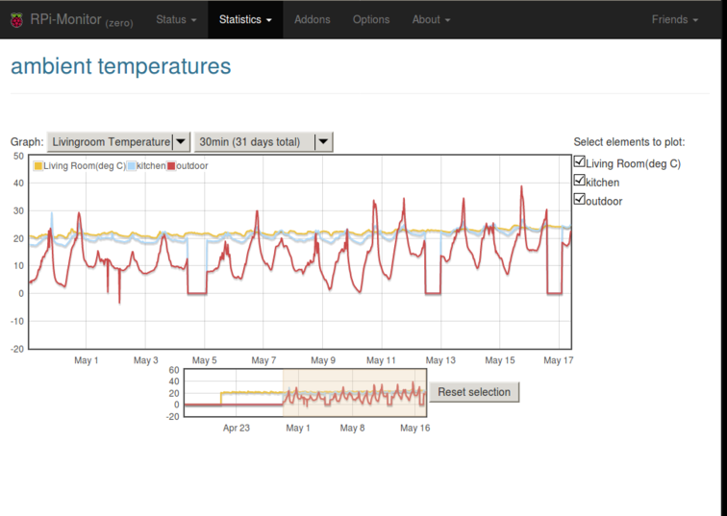Image resolution: width=727 pixels, height=516 pixels.
Task: Expand the About dropdown menu
Action: coord(431,19)
